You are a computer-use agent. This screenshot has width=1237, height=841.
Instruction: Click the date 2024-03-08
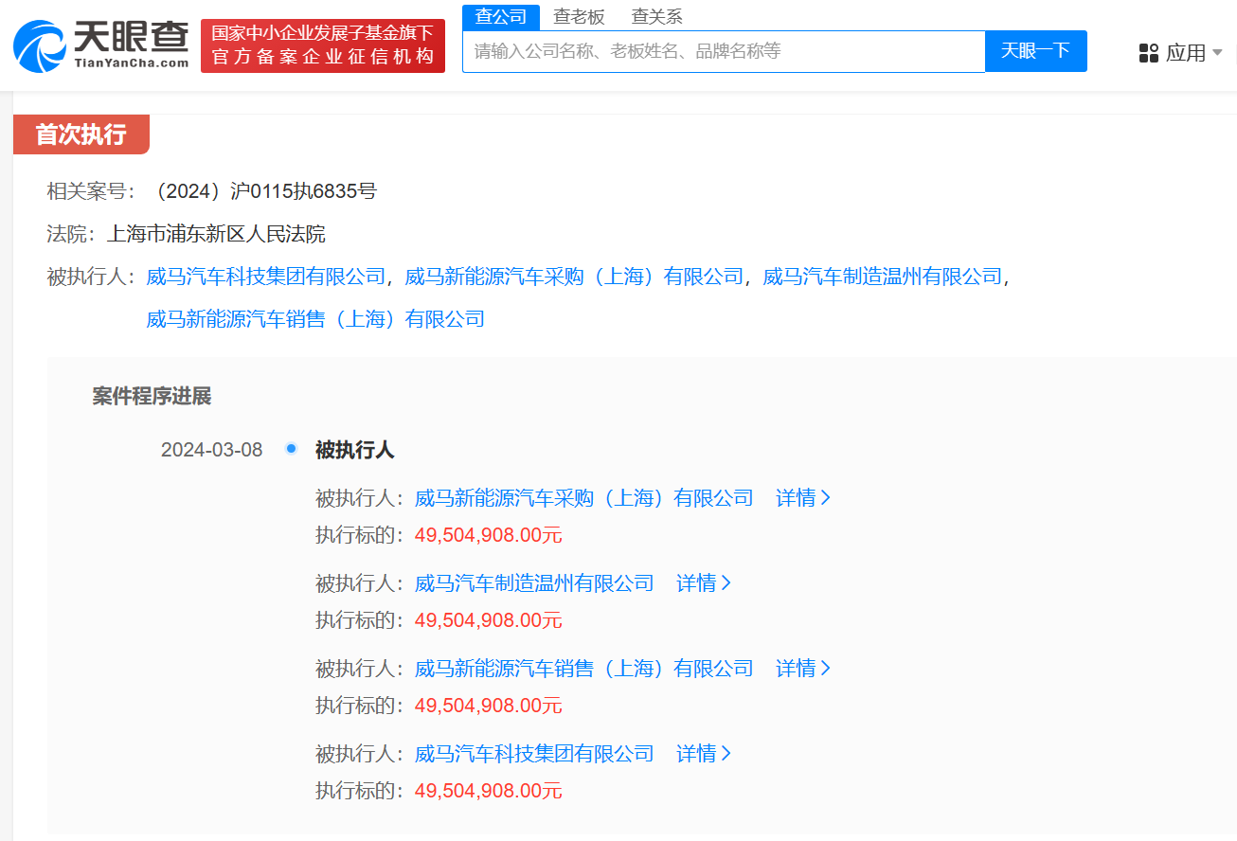click(211, 450)
